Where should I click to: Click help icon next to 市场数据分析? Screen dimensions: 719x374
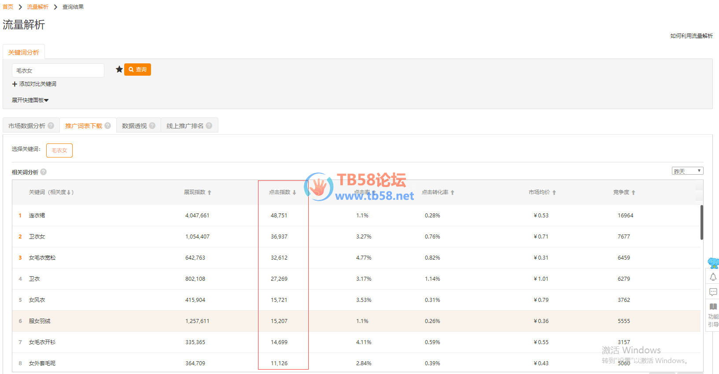point(51,126)
